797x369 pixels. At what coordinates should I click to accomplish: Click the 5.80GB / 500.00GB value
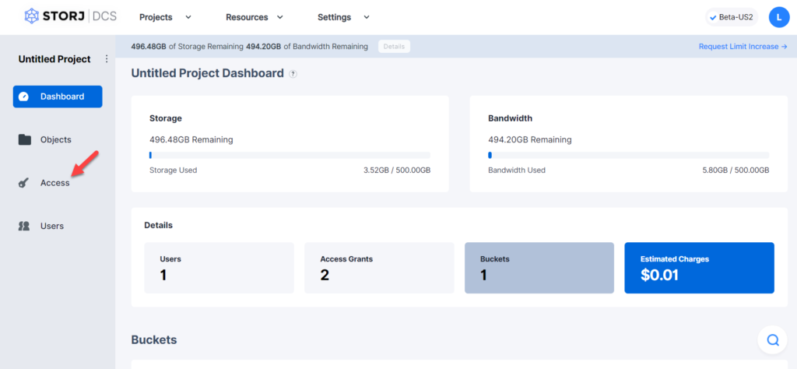(736, 170)
